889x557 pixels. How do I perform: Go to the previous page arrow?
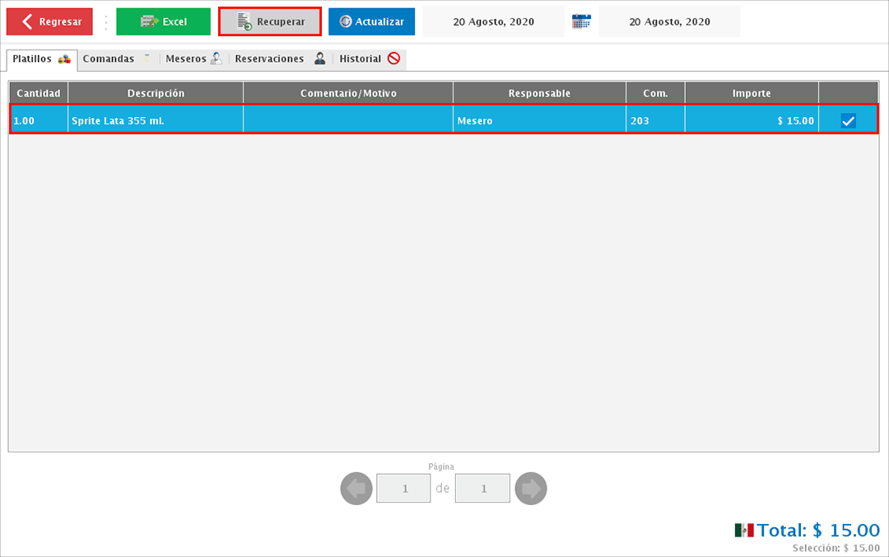pos(356,489)
